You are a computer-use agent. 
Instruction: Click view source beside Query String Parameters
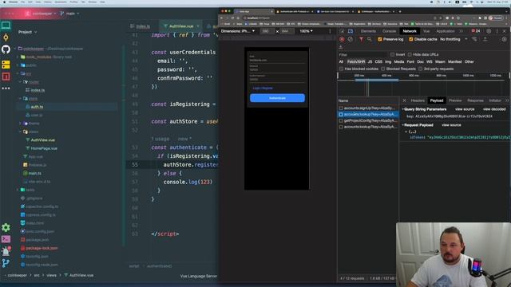point(465,109)
